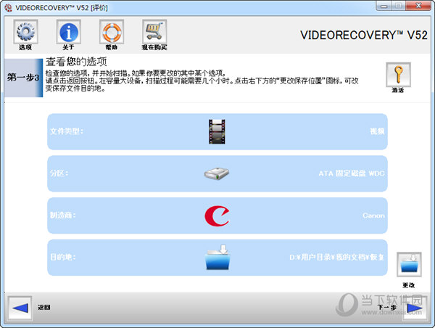The height and width of the screenshot is (328, 435).
Task: Click the blue destination folder icon
Action: (x=217, y=258)
